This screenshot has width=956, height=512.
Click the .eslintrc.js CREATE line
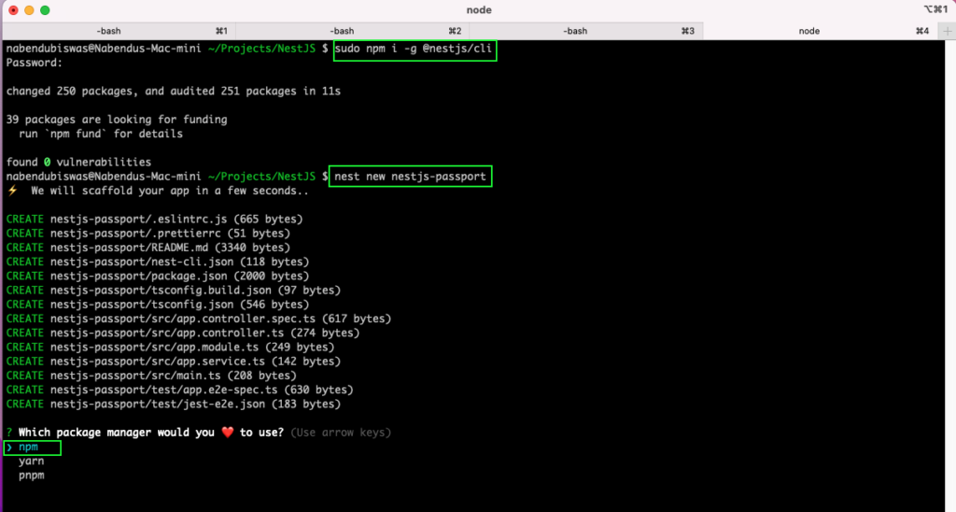click(x=154, y=219)
